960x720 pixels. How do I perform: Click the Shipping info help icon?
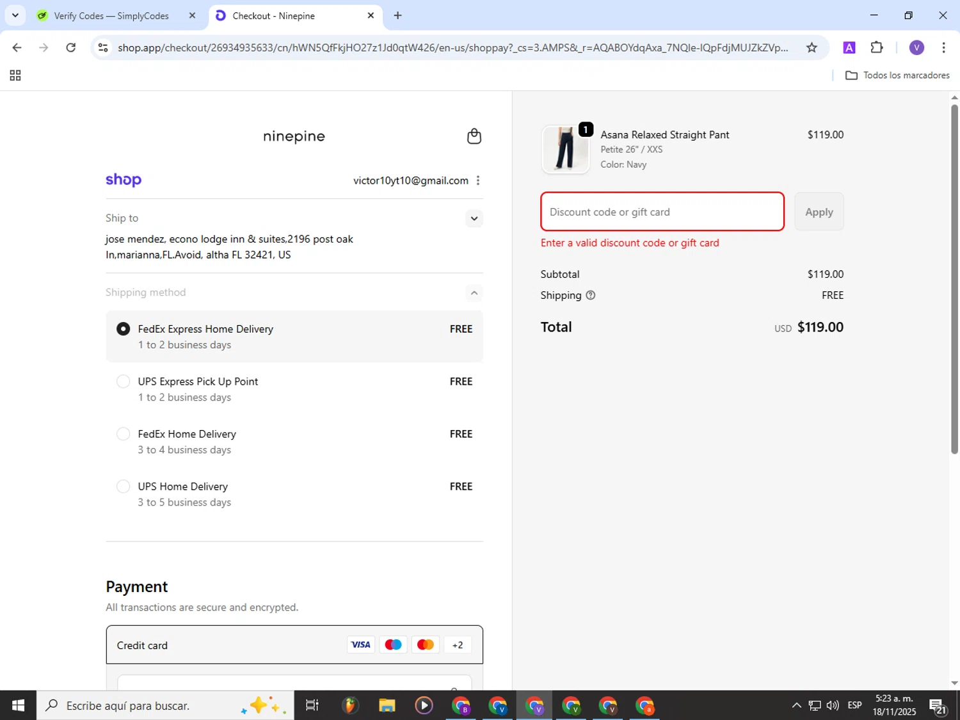click(591, 295)
